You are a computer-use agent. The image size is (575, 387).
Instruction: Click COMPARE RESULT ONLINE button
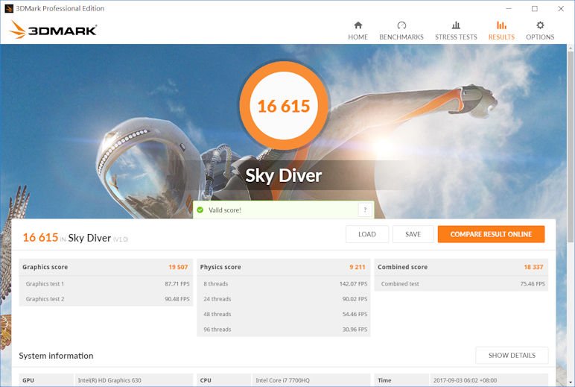pyautogui.click(x=491, y=234)
